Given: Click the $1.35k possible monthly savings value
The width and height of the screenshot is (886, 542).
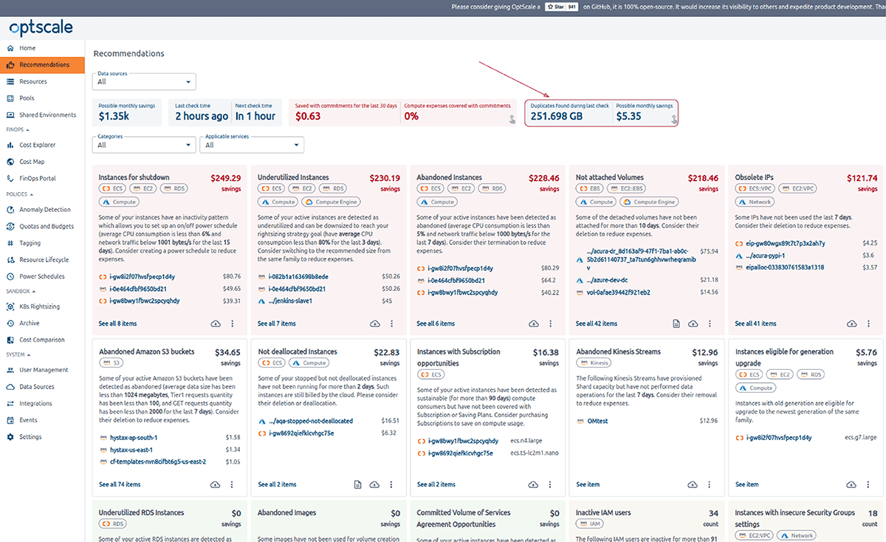Looking at the screenshot, I should pos(114,117).
